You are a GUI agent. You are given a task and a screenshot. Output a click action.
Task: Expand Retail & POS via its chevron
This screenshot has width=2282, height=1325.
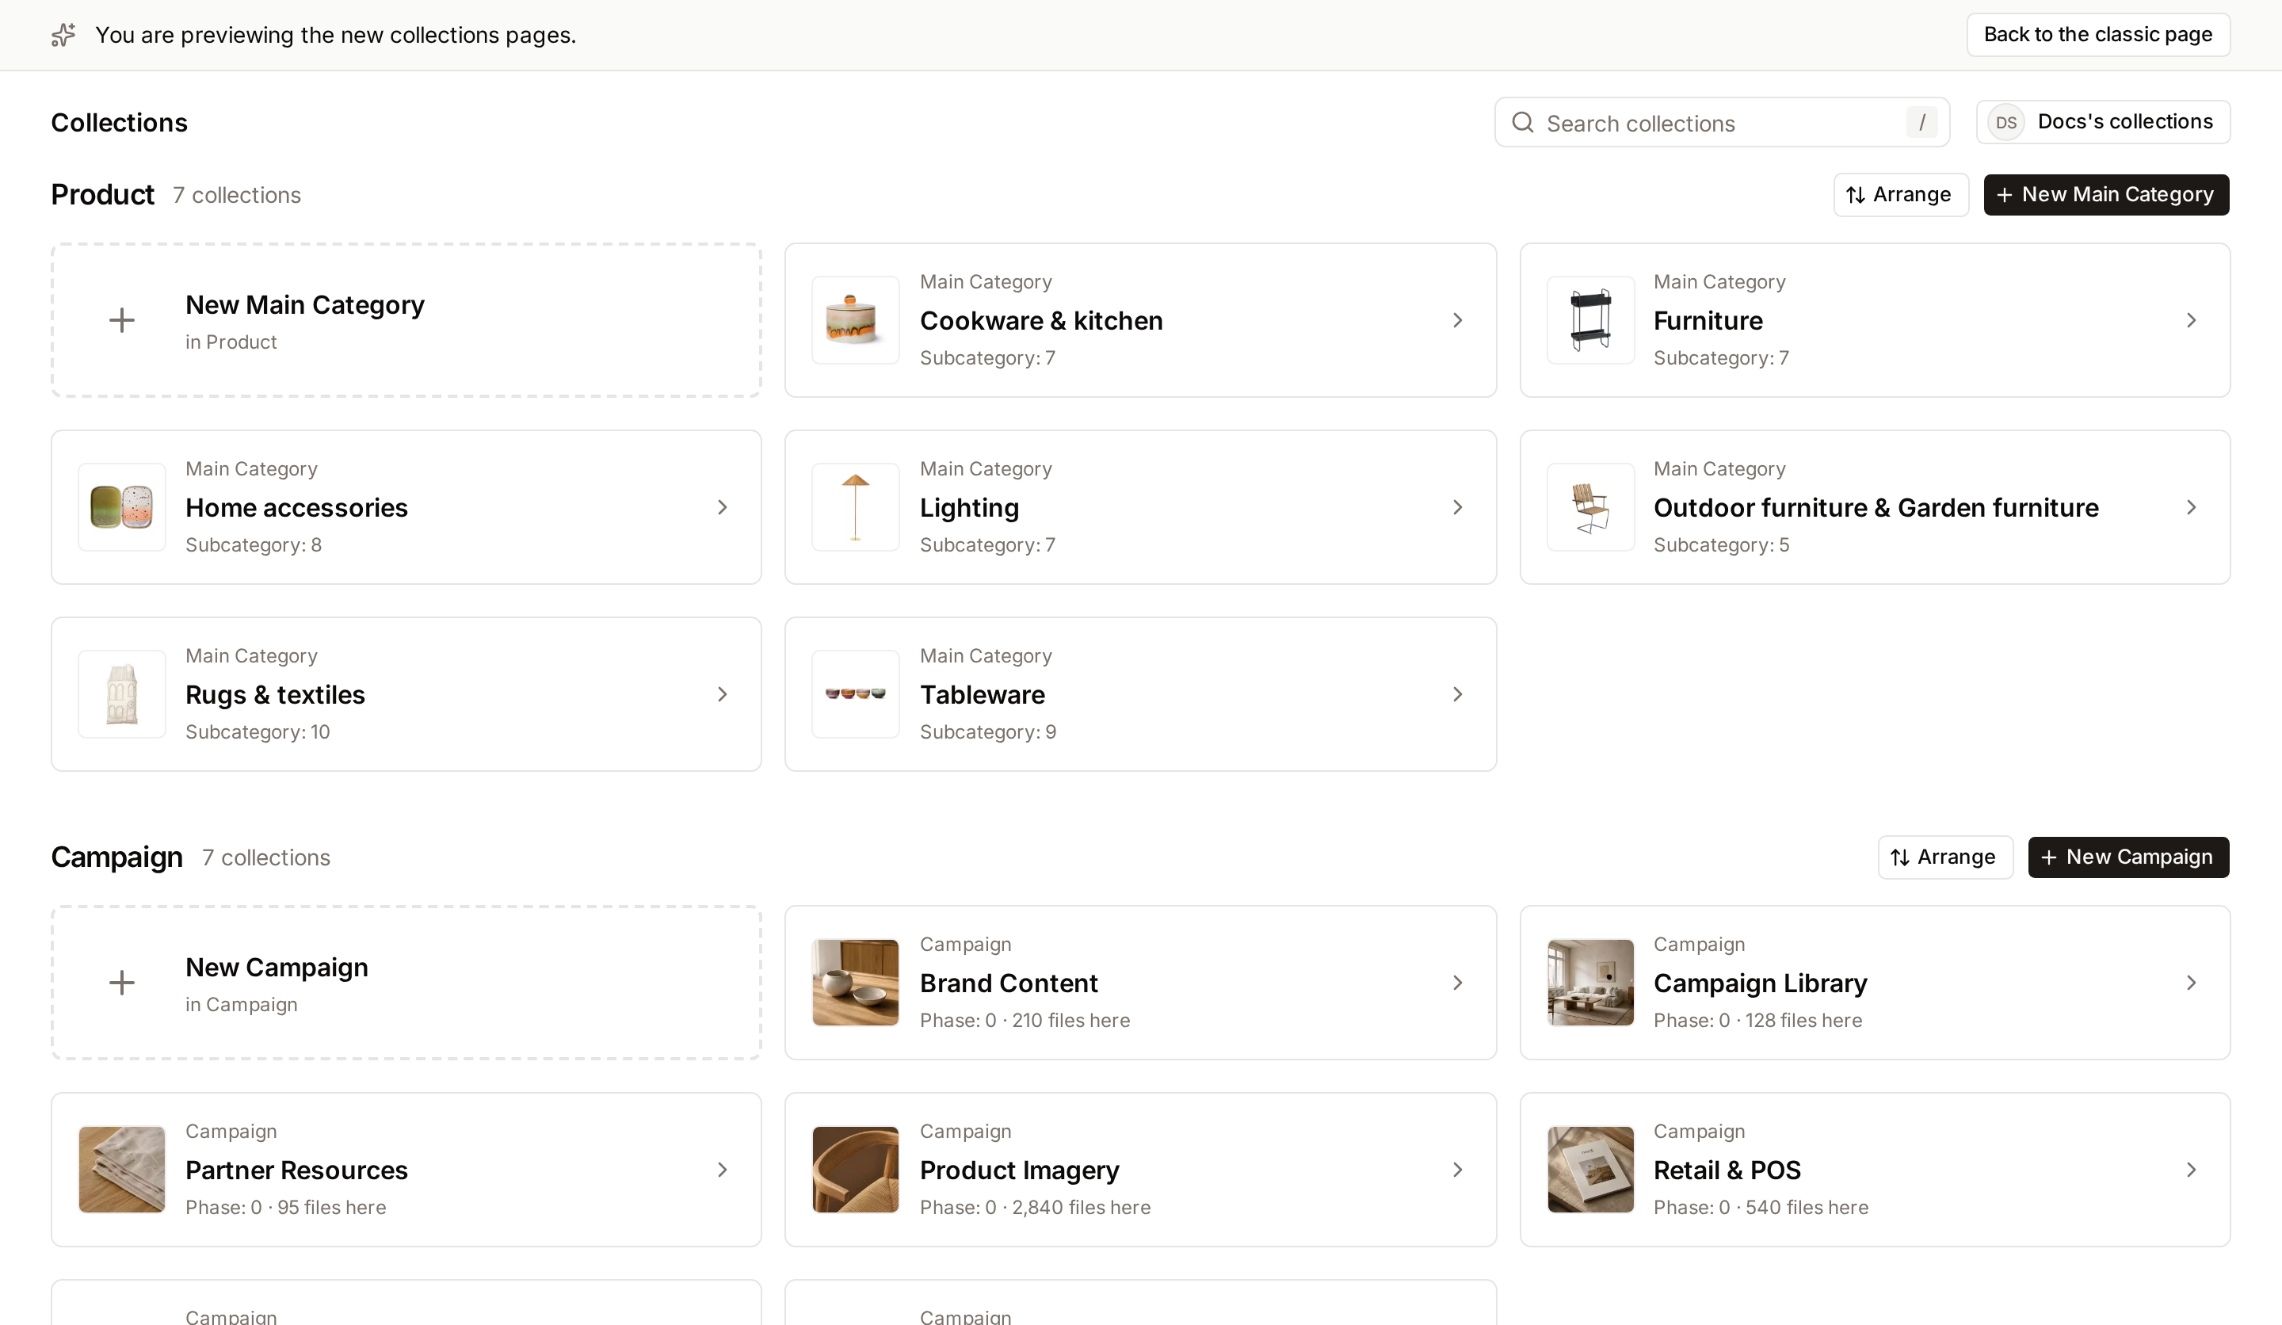2191,1170
